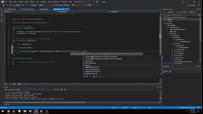
Task: Open the Win64 platform dropdown
Action: pyautogui.click(x=45, y=5)
